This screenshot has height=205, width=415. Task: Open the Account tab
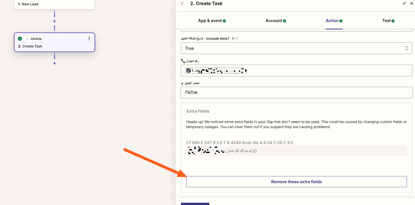click(276, 21)
